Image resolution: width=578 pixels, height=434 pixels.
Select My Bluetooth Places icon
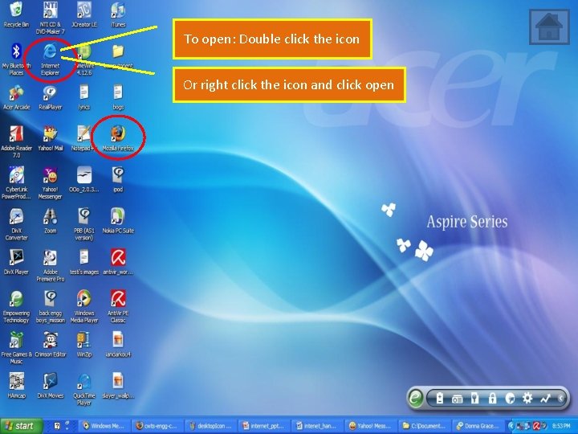pos(16,59)
